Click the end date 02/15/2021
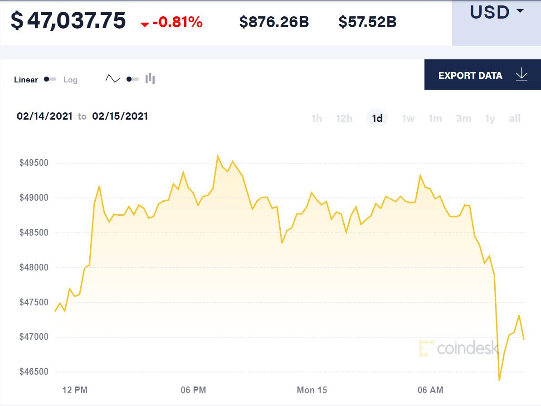Image resolution: width=541 pixels, height=406 pixels. 120,116
